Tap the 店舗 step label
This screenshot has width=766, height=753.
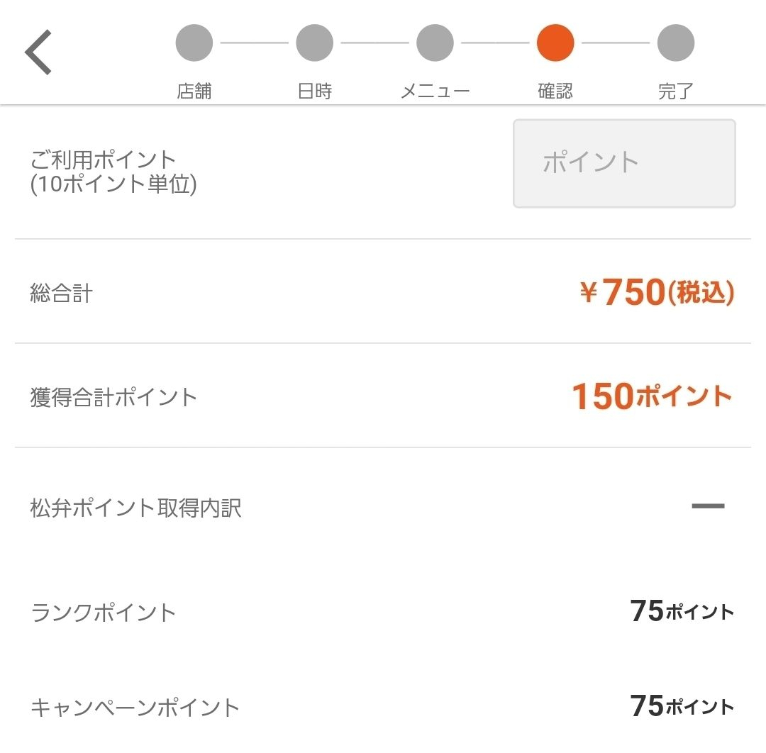[194, 91]
